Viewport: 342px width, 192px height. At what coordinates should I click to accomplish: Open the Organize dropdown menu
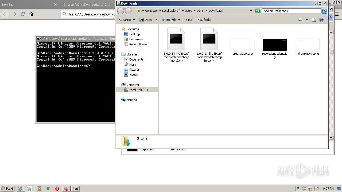coord(127,20)
